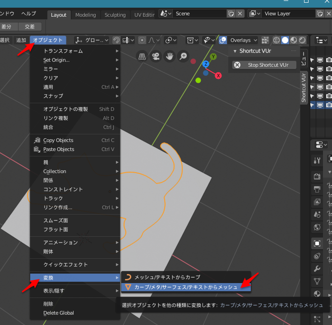
Task: Toggle proportional editing circle button
Action: [142, 40]
